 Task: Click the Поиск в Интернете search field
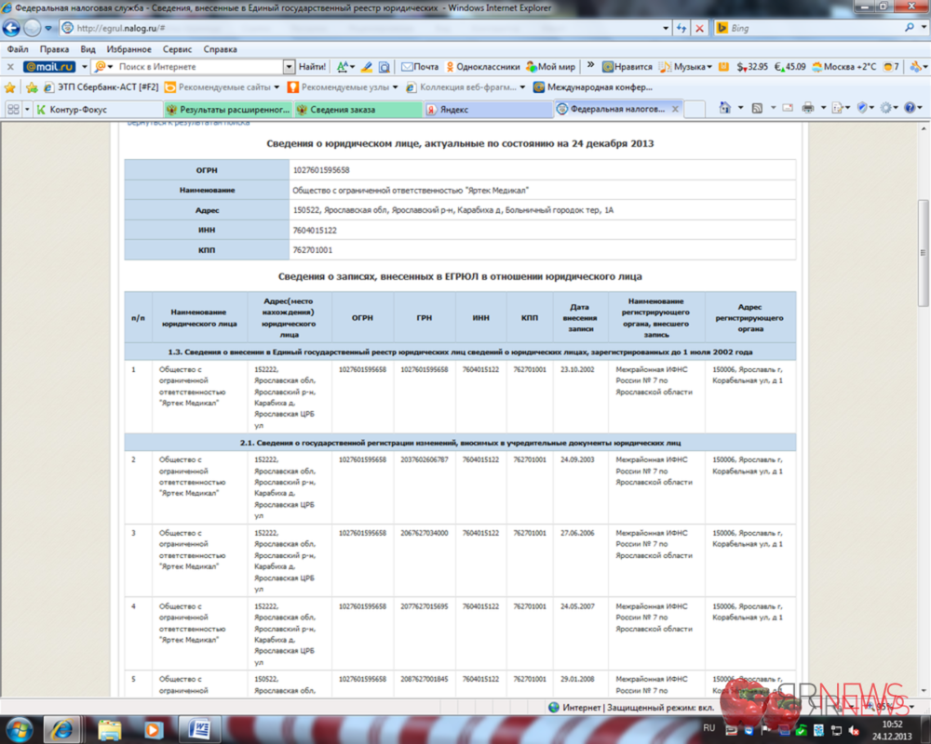coord(199,67)
